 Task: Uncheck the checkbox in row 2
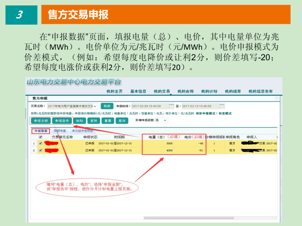[41, 150]
